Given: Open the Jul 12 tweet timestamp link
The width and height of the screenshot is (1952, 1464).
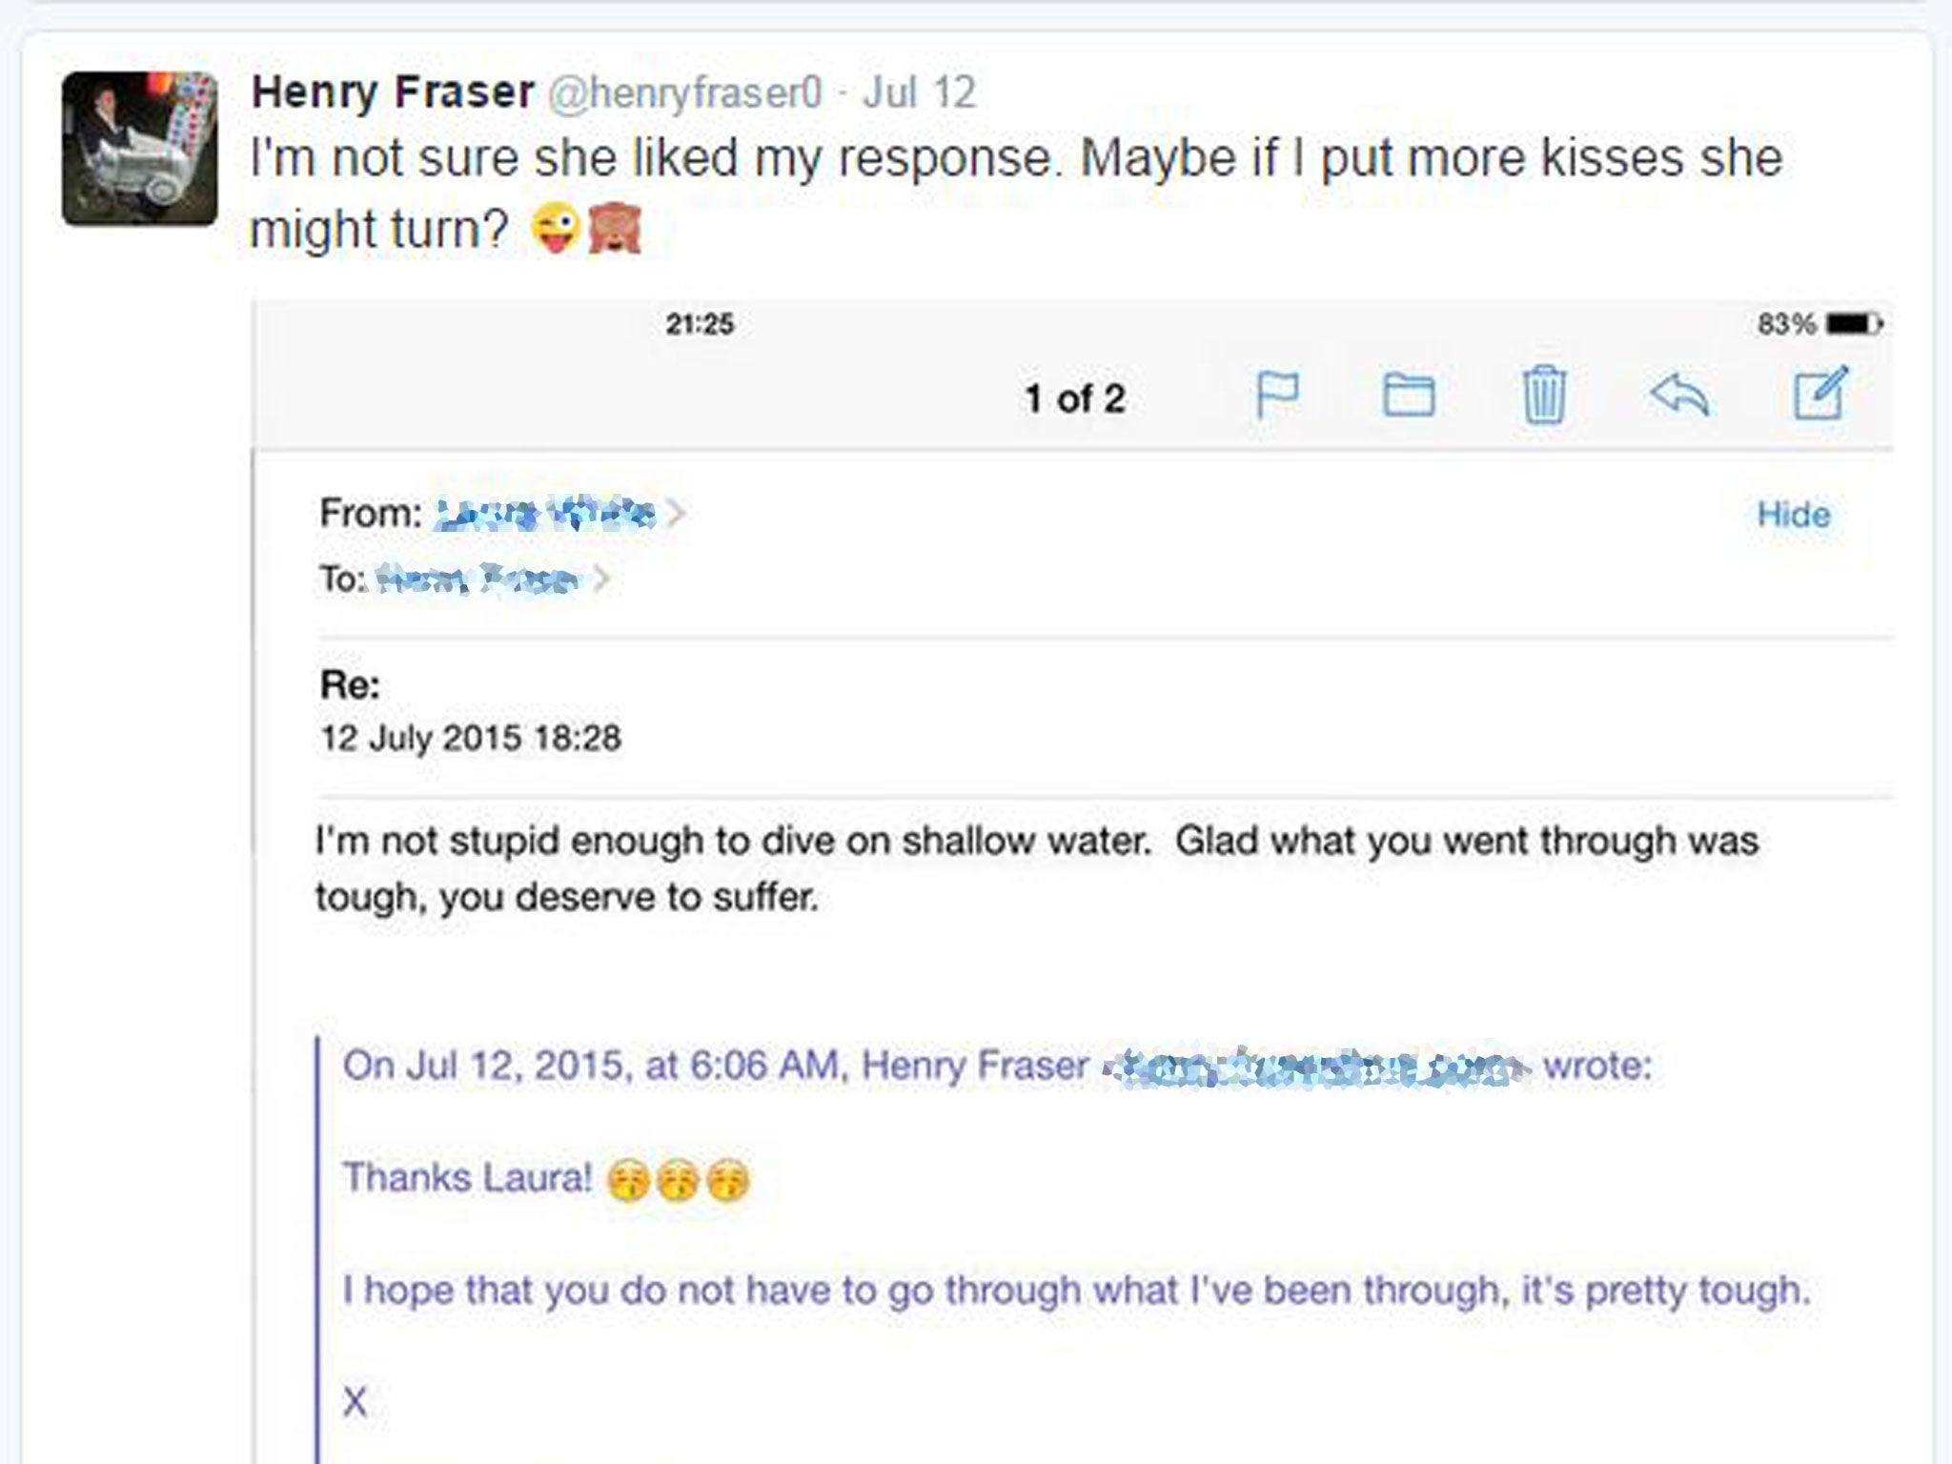Looking at the screenshot, I should (x=922, y=92).
